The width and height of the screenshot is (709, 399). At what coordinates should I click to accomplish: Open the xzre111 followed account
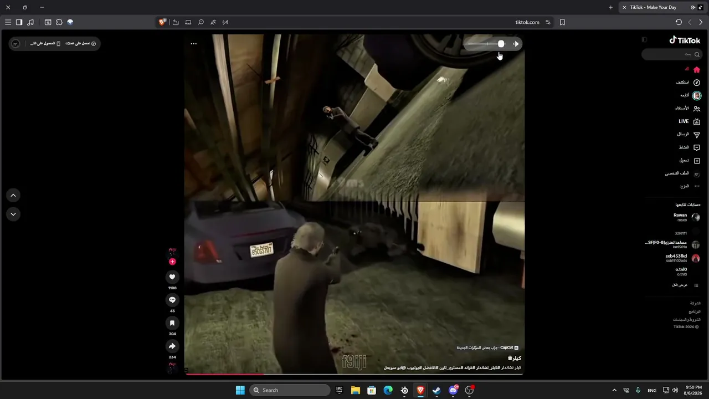coord(687,231)
